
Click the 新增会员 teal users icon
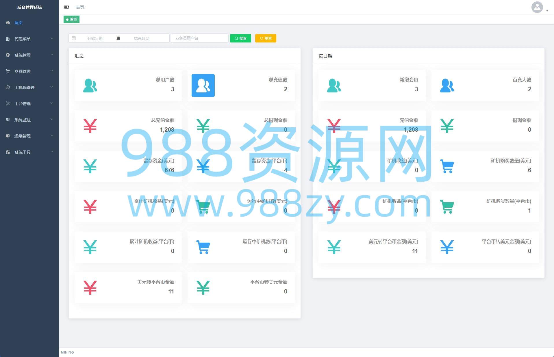click(x=334, y=85)
